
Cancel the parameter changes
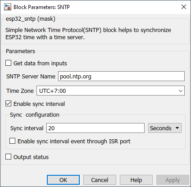coord(100,180)
